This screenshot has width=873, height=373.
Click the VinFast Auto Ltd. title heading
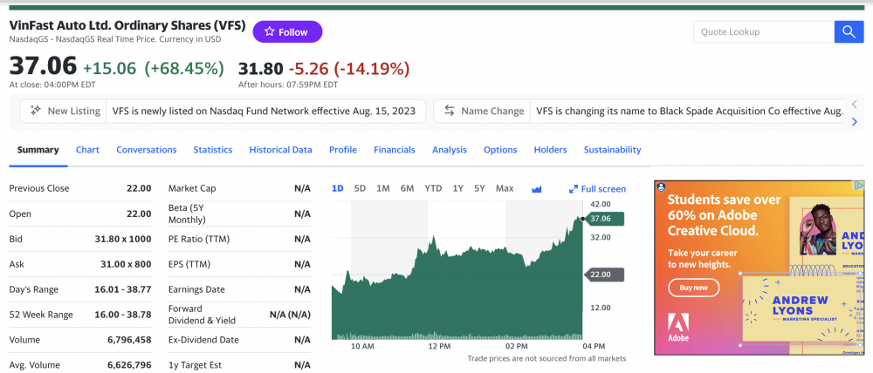[127, 25]
